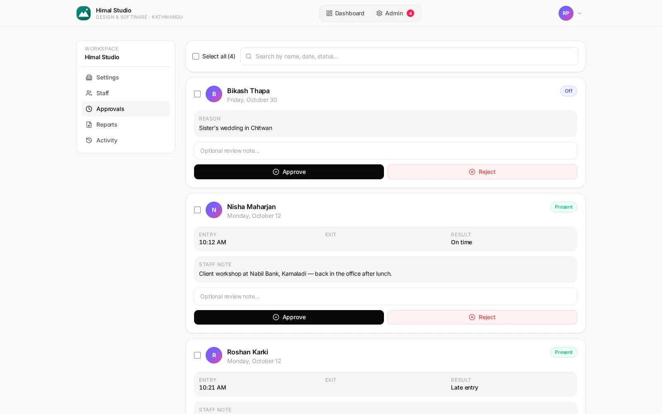The height and width of the screenshot is (414, 662).
Task: Click Roshan Karki's R avatar
Action: point(214,355)
